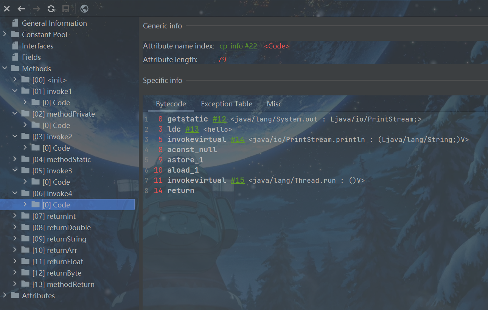Open the globe web browser icon
Viewport: 488px width, 310px height.
85,9
